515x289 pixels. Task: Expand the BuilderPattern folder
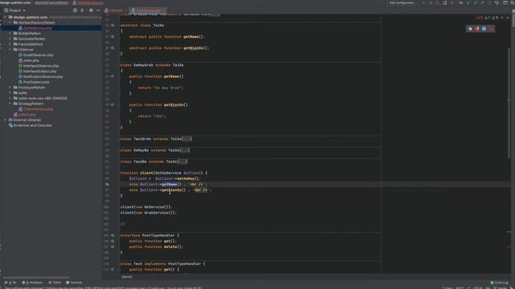(10, 34)
